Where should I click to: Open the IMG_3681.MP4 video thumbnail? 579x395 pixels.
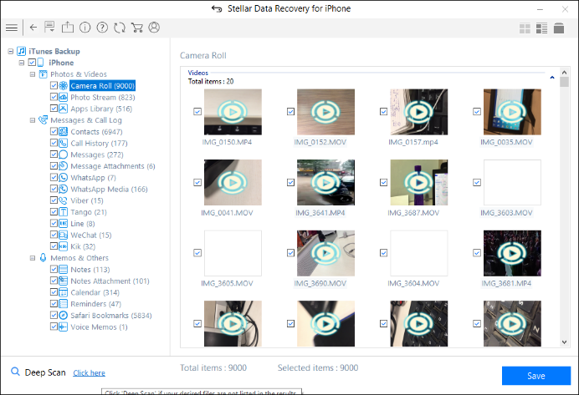pyautogui.click(x=512, y=253)
